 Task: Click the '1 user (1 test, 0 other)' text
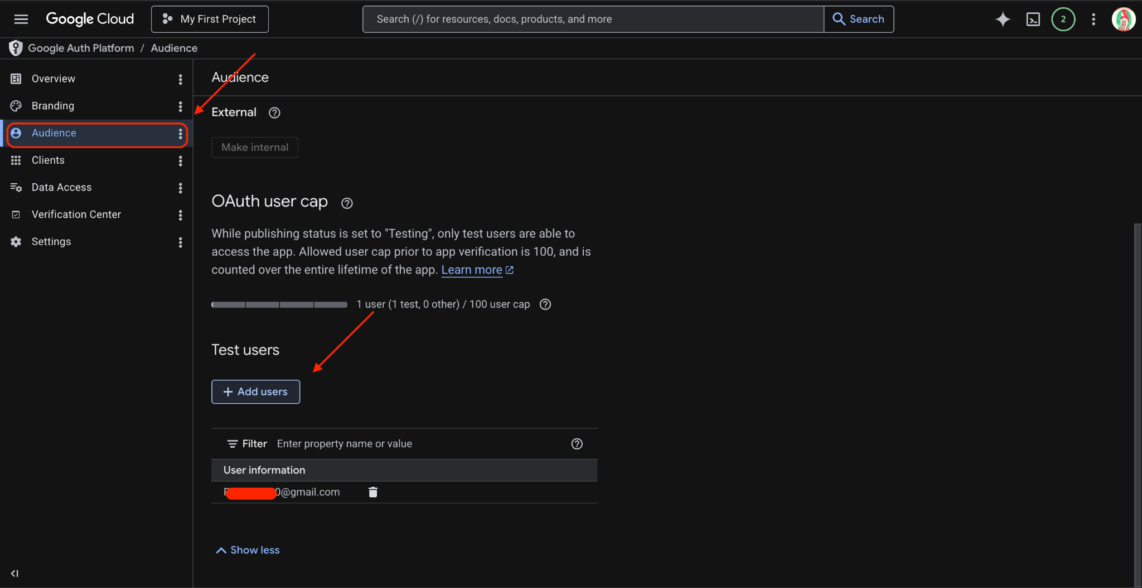pos(408,305)
